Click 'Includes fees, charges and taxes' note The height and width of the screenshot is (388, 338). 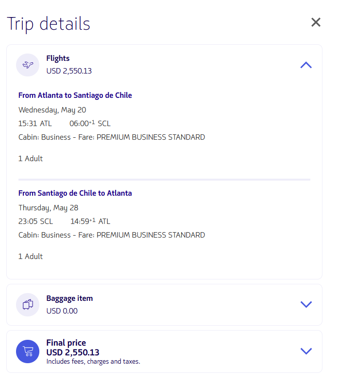tap(93, 362)
